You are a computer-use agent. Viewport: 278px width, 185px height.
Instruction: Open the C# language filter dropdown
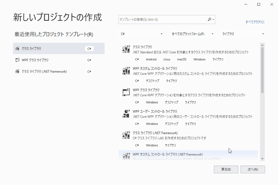(141, 34)
